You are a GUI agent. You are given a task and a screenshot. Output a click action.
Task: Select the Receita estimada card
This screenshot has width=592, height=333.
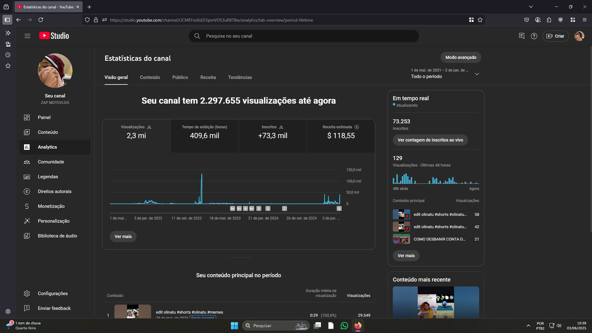[341, 136]
